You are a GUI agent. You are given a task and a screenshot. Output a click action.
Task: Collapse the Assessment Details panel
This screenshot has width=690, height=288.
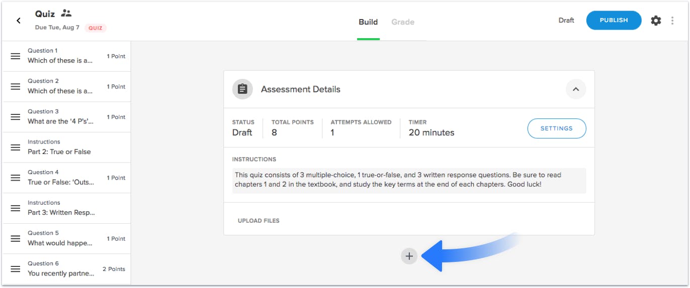(576, 89)
